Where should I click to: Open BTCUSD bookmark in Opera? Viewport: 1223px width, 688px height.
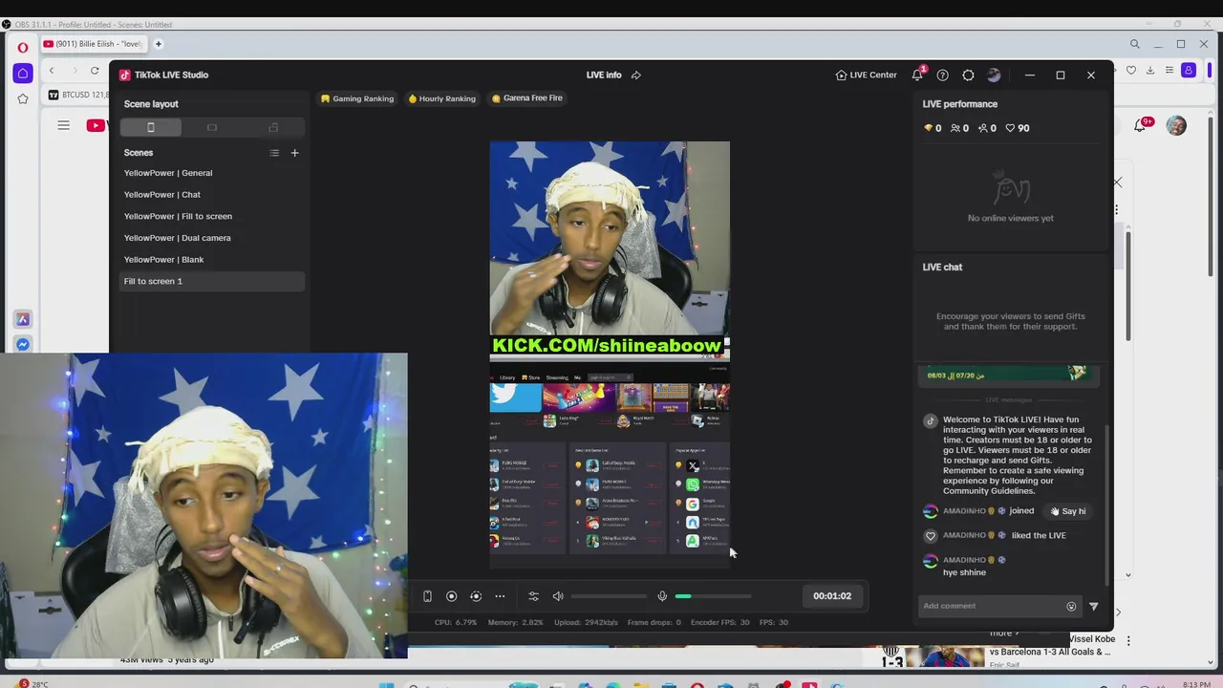coord(77,95)
